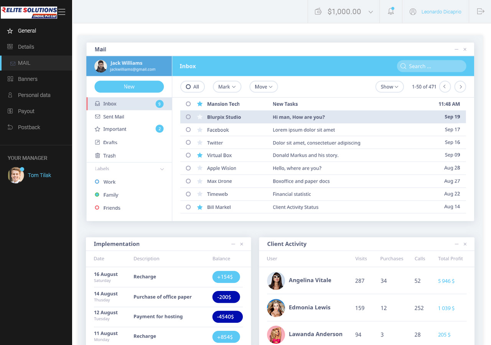Click the logout icon in top bar

click(481, 11)
